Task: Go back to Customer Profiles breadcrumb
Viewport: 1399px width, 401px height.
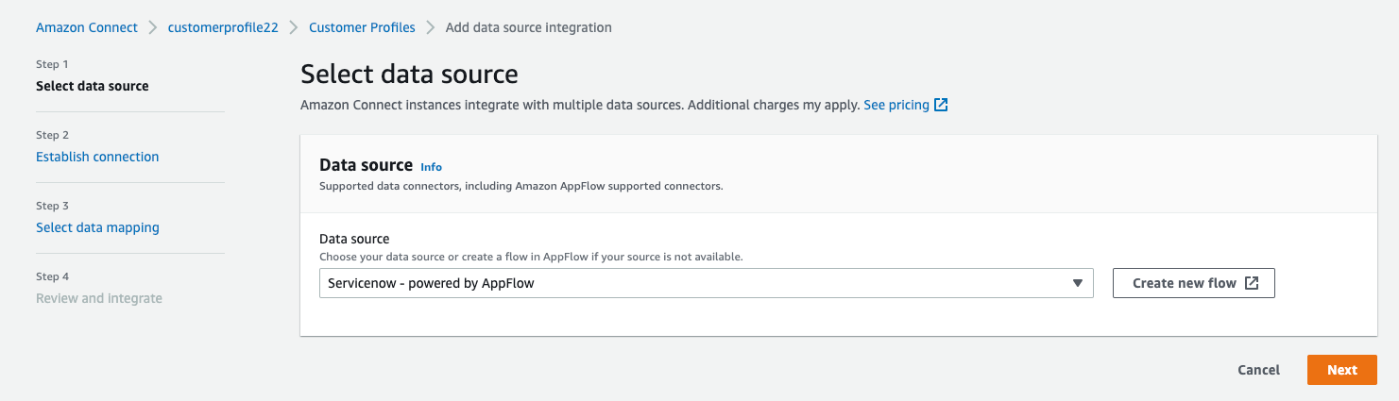Action: point(362,27)
